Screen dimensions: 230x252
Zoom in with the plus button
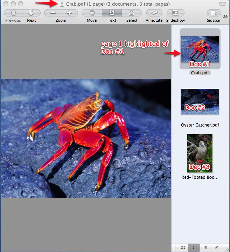[69, 13]
